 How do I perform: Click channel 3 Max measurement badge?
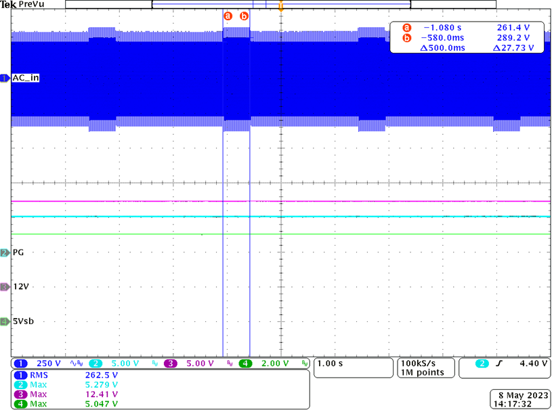click(20, 394)
